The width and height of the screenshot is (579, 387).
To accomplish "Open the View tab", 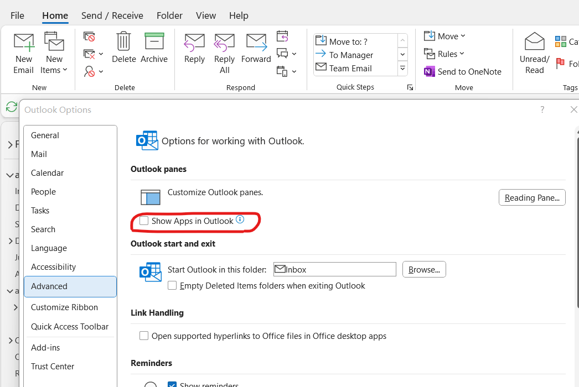I will pyautogui.click(x=206, y=15).
